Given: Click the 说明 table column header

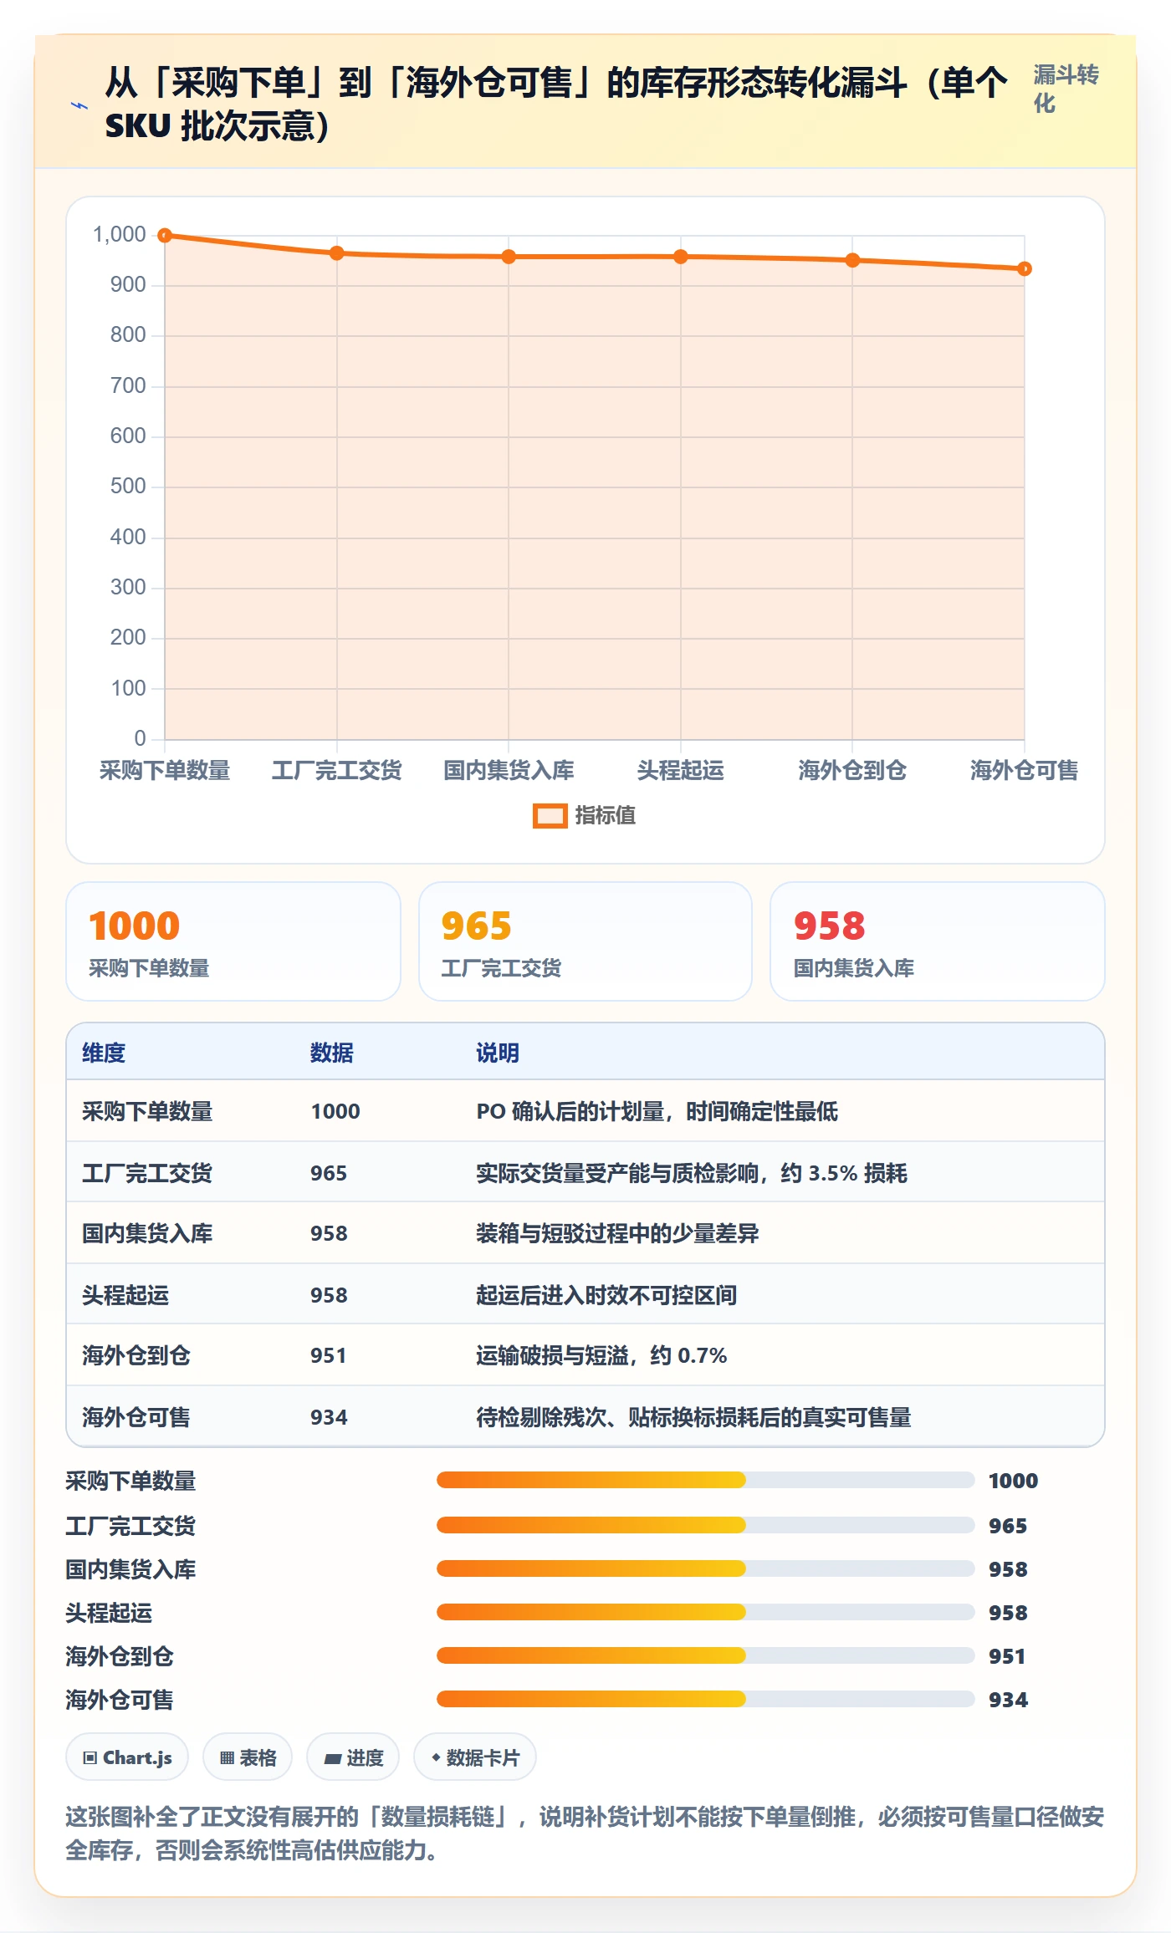Looking at the screenshot, I should [x=498, y=1053].
